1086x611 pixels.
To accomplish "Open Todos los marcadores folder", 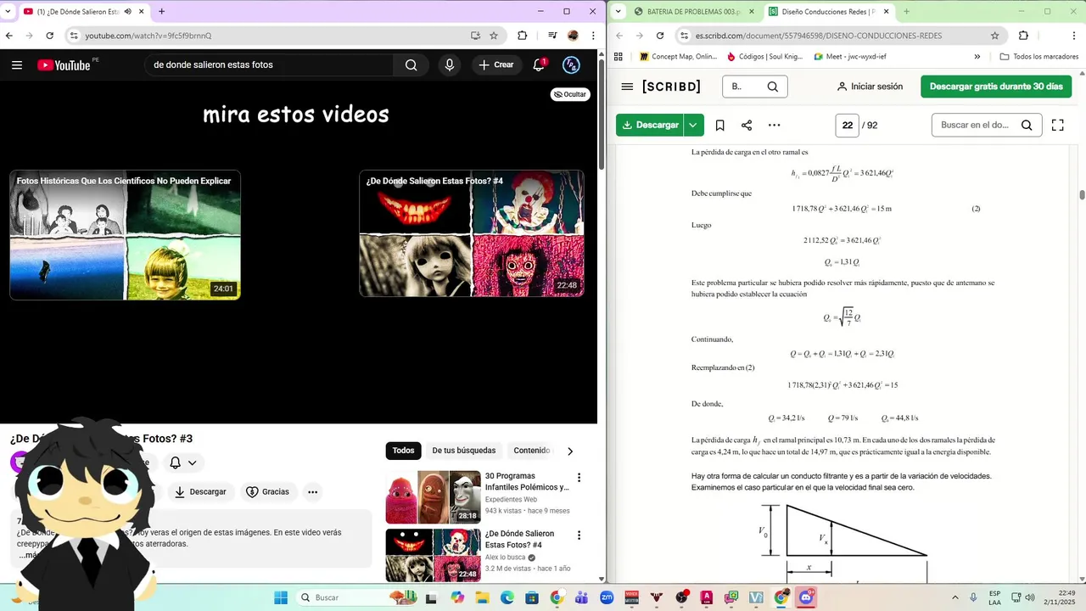I will (x=1039, y=57).
